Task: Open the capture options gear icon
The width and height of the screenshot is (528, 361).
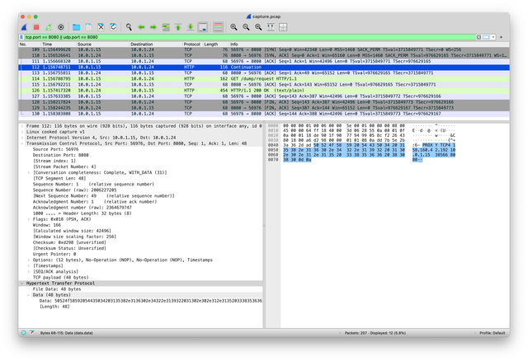Action: pyautogui.click(x=61, y=26)
